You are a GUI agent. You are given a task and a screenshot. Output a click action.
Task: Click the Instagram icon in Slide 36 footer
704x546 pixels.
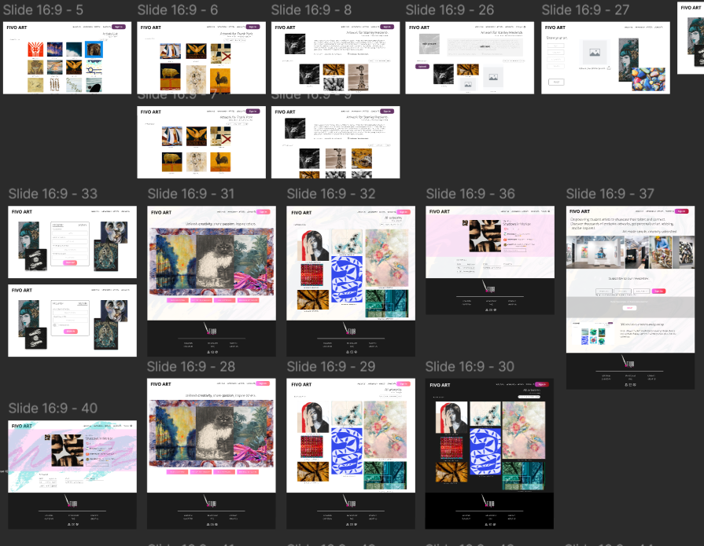[490, 310]
